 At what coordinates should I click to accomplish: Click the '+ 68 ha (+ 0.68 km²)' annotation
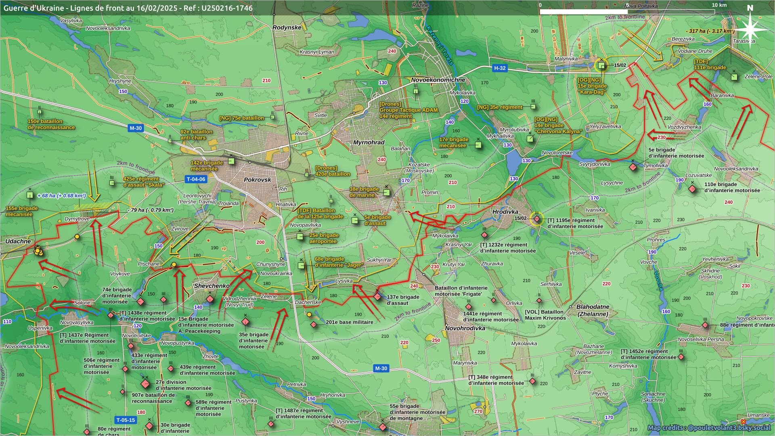coord(61,196)
